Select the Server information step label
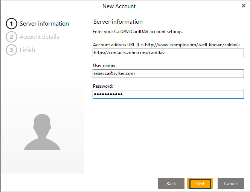 tap(44, 24)
